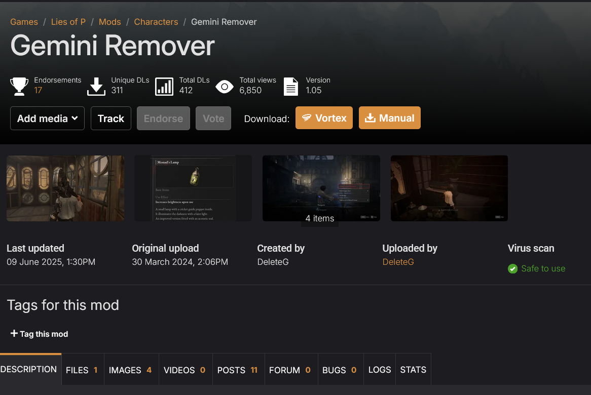Click the 4 items gallery label

point(320,218)
